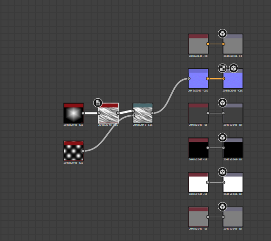271x241 pixels.
Task: Select the thin orange wire between the top gray nodes
Action: click(215, 44)
